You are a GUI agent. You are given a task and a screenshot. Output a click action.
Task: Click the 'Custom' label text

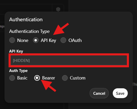[77, 78]
